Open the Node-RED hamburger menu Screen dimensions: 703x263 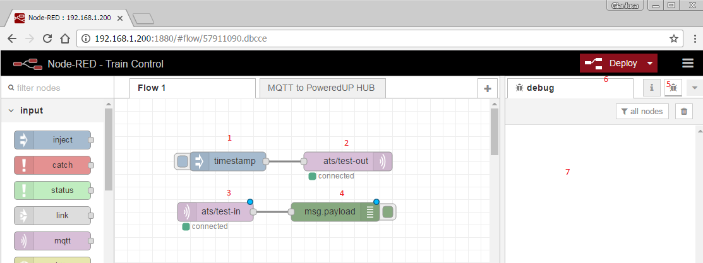point(688,63)
